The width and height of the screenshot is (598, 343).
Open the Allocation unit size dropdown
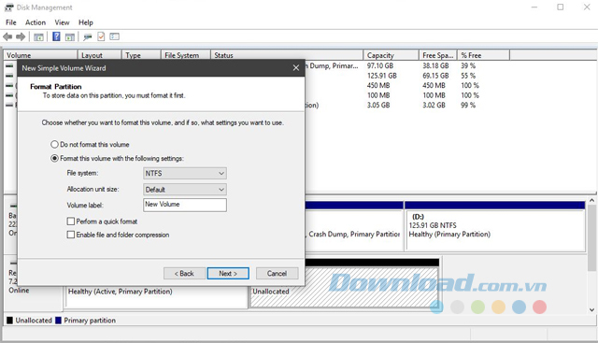pos(185,189)
